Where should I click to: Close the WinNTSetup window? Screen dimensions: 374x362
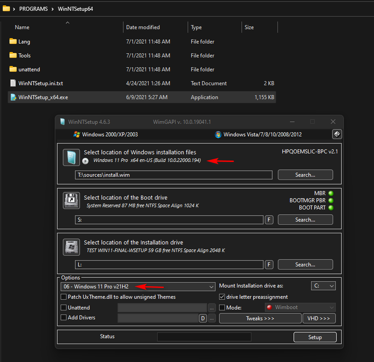333,122
